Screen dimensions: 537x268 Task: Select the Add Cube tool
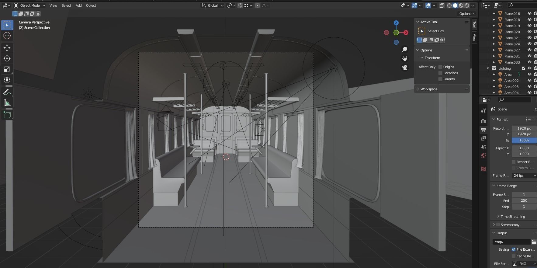click(7, 115)
